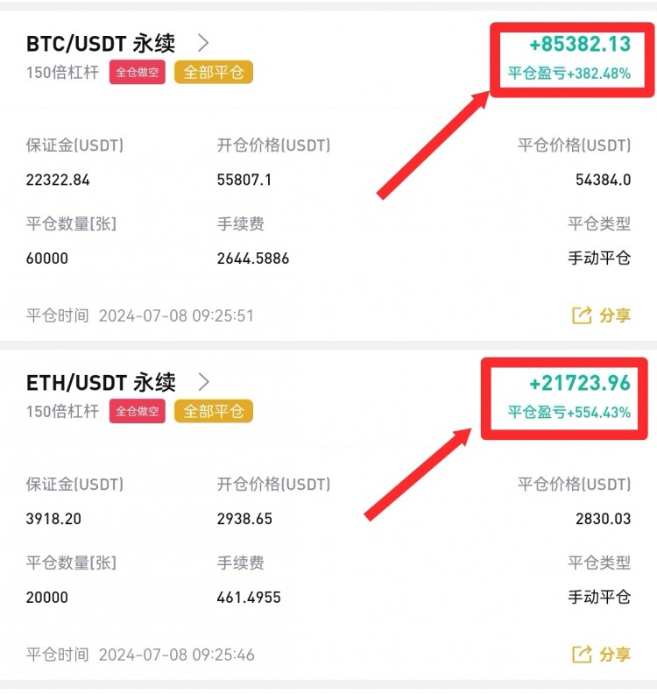
Task: Select the BTC profit amount +85382.13
Action: pos(580,44)
